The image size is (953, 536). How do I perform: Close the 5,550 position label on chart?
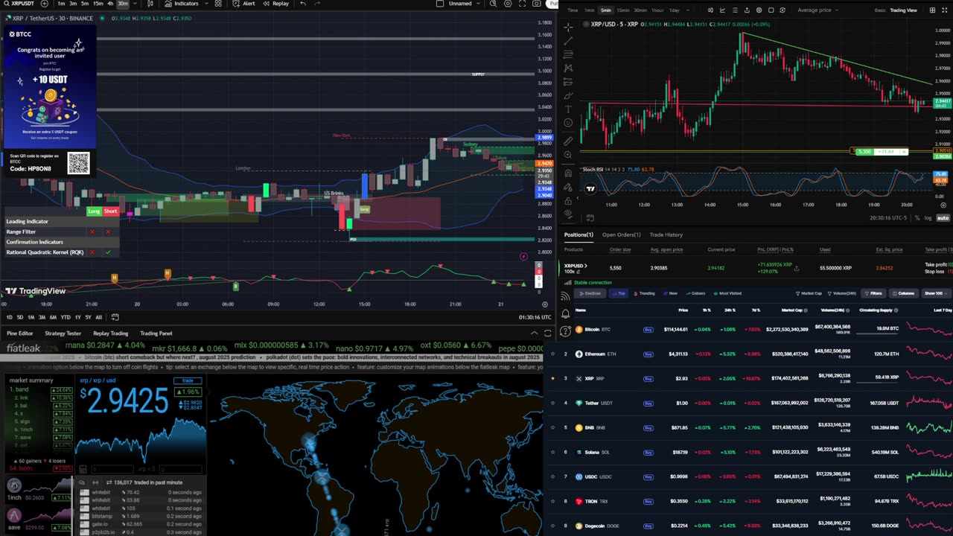pos(904,151)
